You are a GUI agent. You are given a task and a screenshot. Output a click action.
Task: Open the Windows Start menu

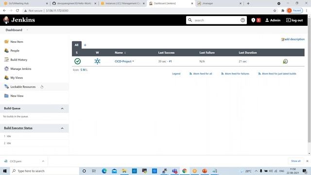(x=5, y=171)
